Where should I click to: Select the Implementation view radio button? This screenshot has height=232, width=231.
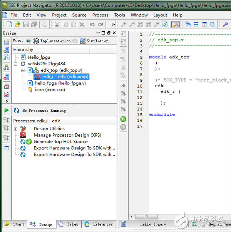pos(28,41)
